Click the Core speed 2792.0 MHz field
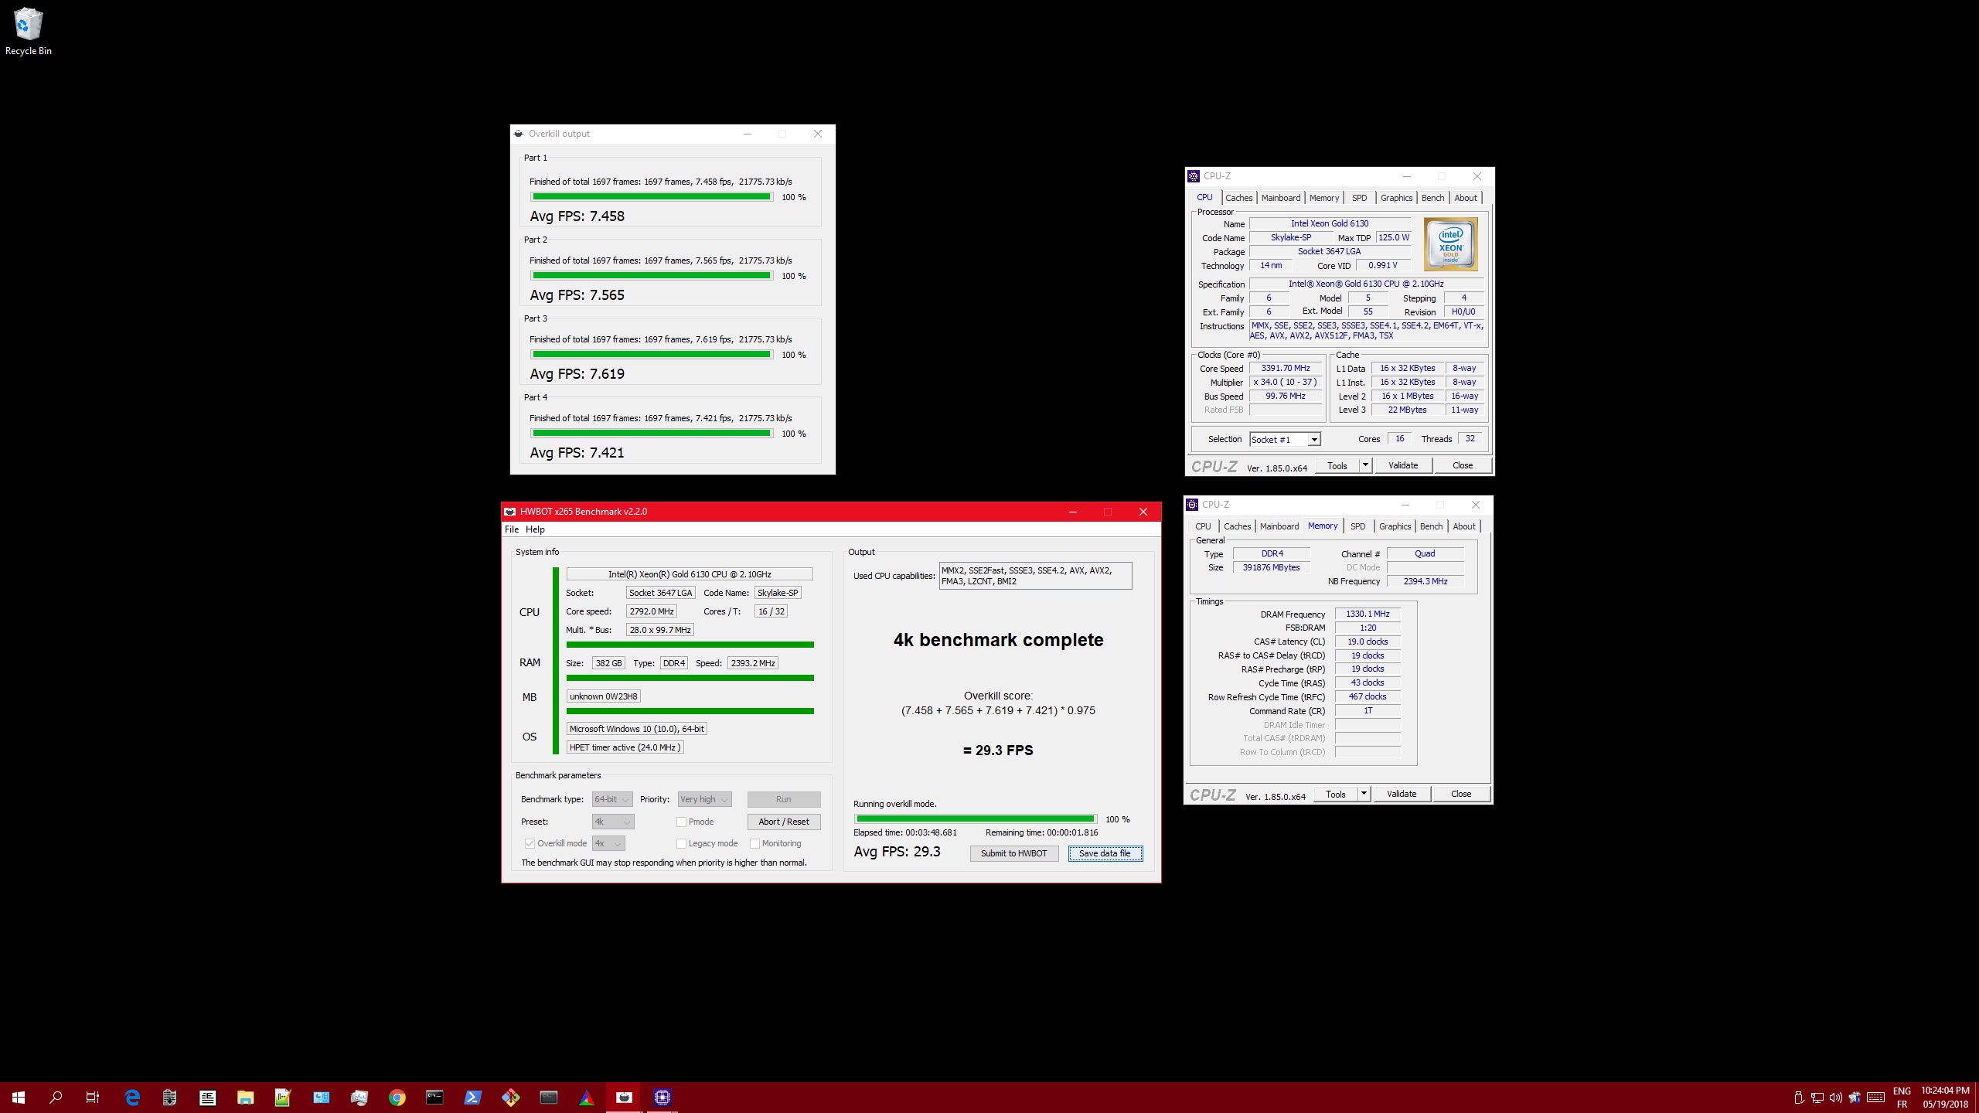The image size is (1979, 1113). (x=651, y=611)
